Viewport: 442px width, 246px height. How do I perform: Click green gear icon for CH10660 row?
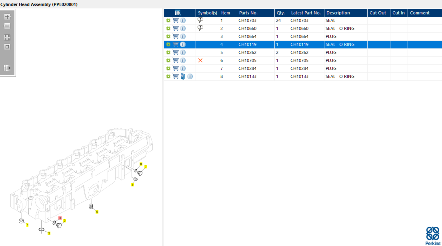(168, 28)
